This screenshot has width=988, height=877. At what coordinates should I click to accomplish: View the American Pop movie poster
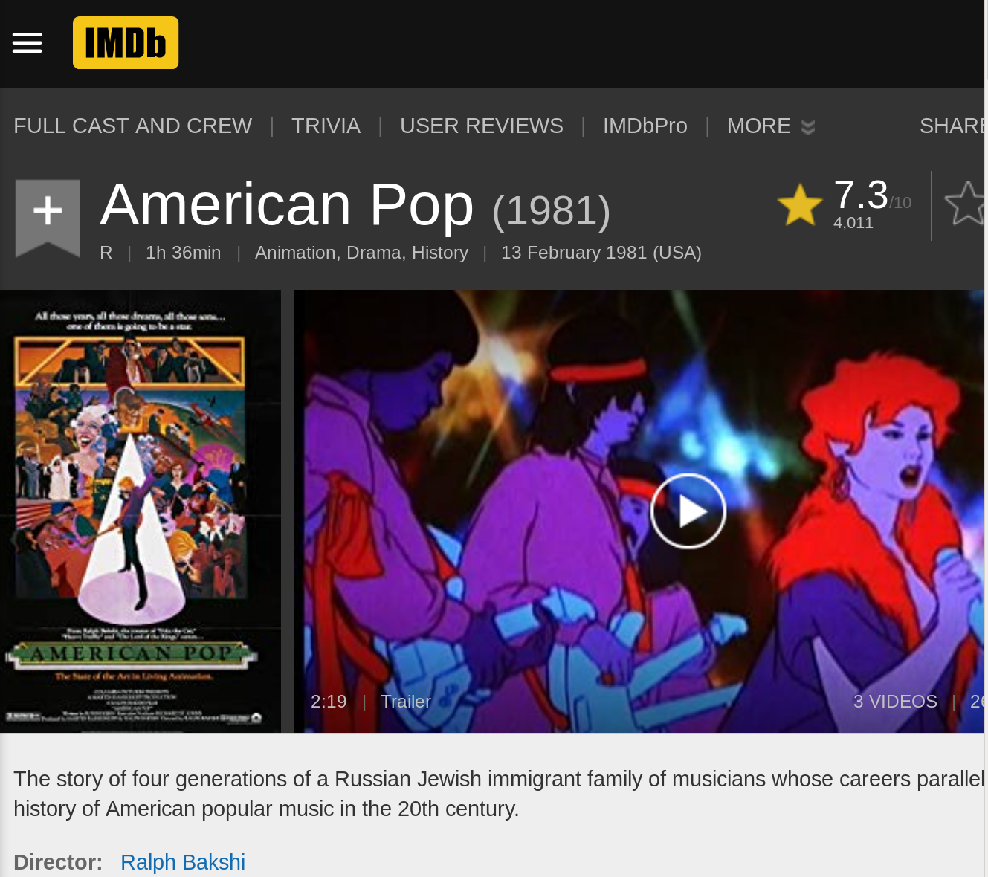(x=141, y=511)
